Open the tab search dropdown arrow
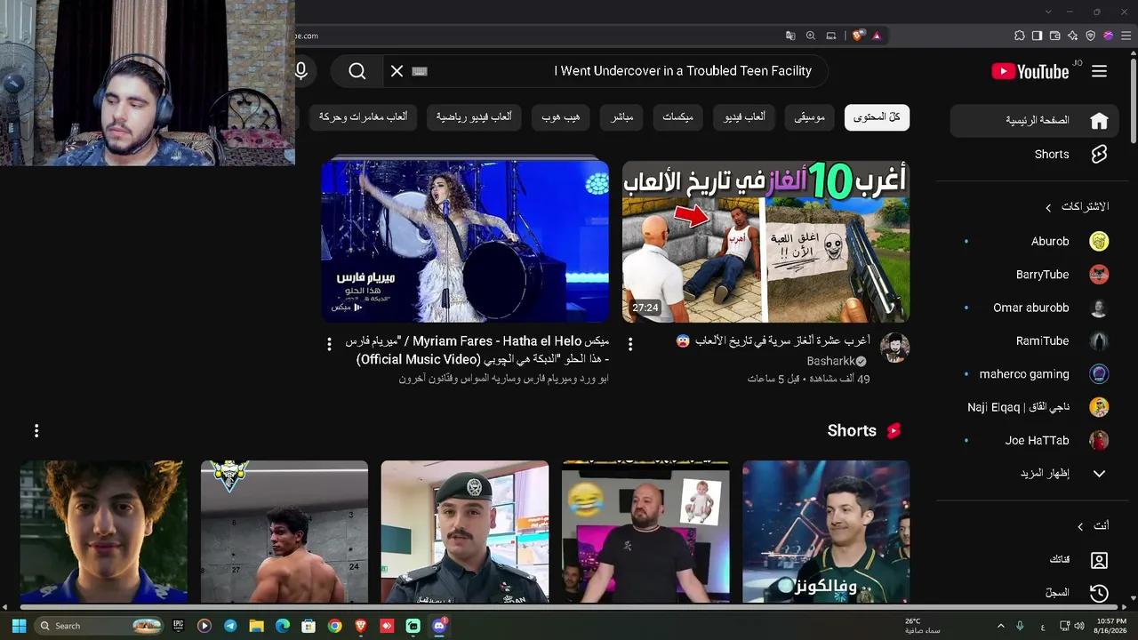Screen dimensions: 1138x640 coord(1048,12)
